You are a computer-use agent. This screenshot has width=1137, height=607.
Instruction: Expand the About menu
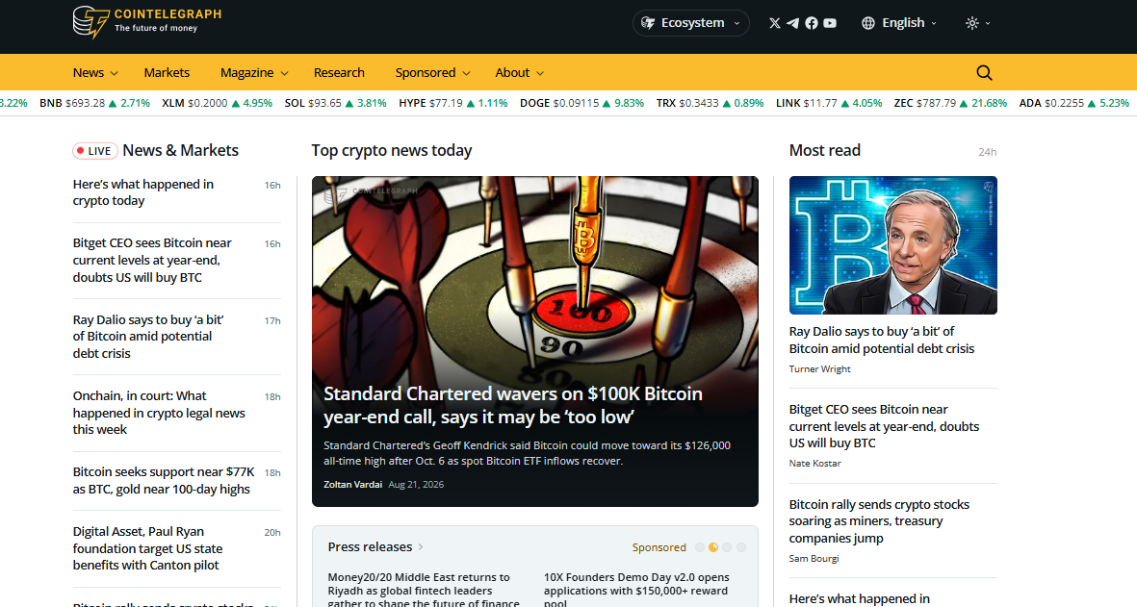(519, 72)
